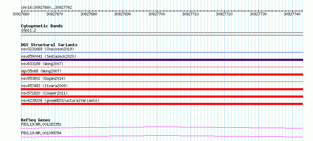Open variant nsv571820 (Cooper2011) label
The image size is (313, 141).
[44, 93]
